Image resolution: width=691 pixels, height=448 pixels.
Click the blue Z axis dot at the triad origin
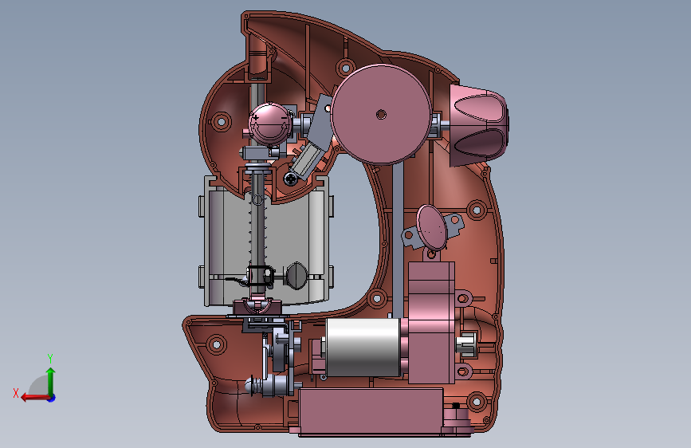[52, 398]
